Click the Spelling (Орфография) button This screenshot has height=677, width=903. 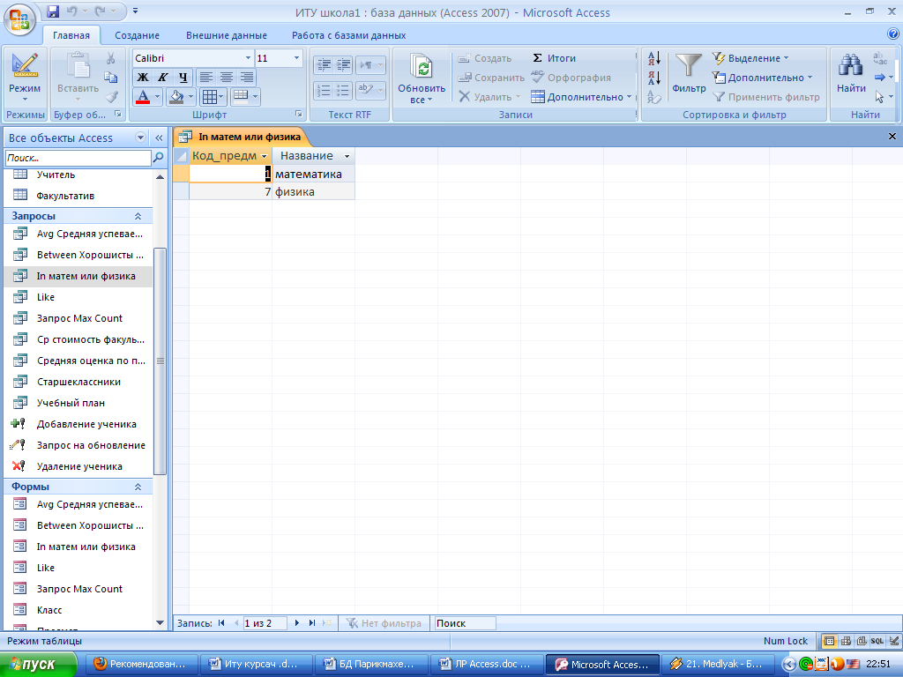[x=571, y=78]
